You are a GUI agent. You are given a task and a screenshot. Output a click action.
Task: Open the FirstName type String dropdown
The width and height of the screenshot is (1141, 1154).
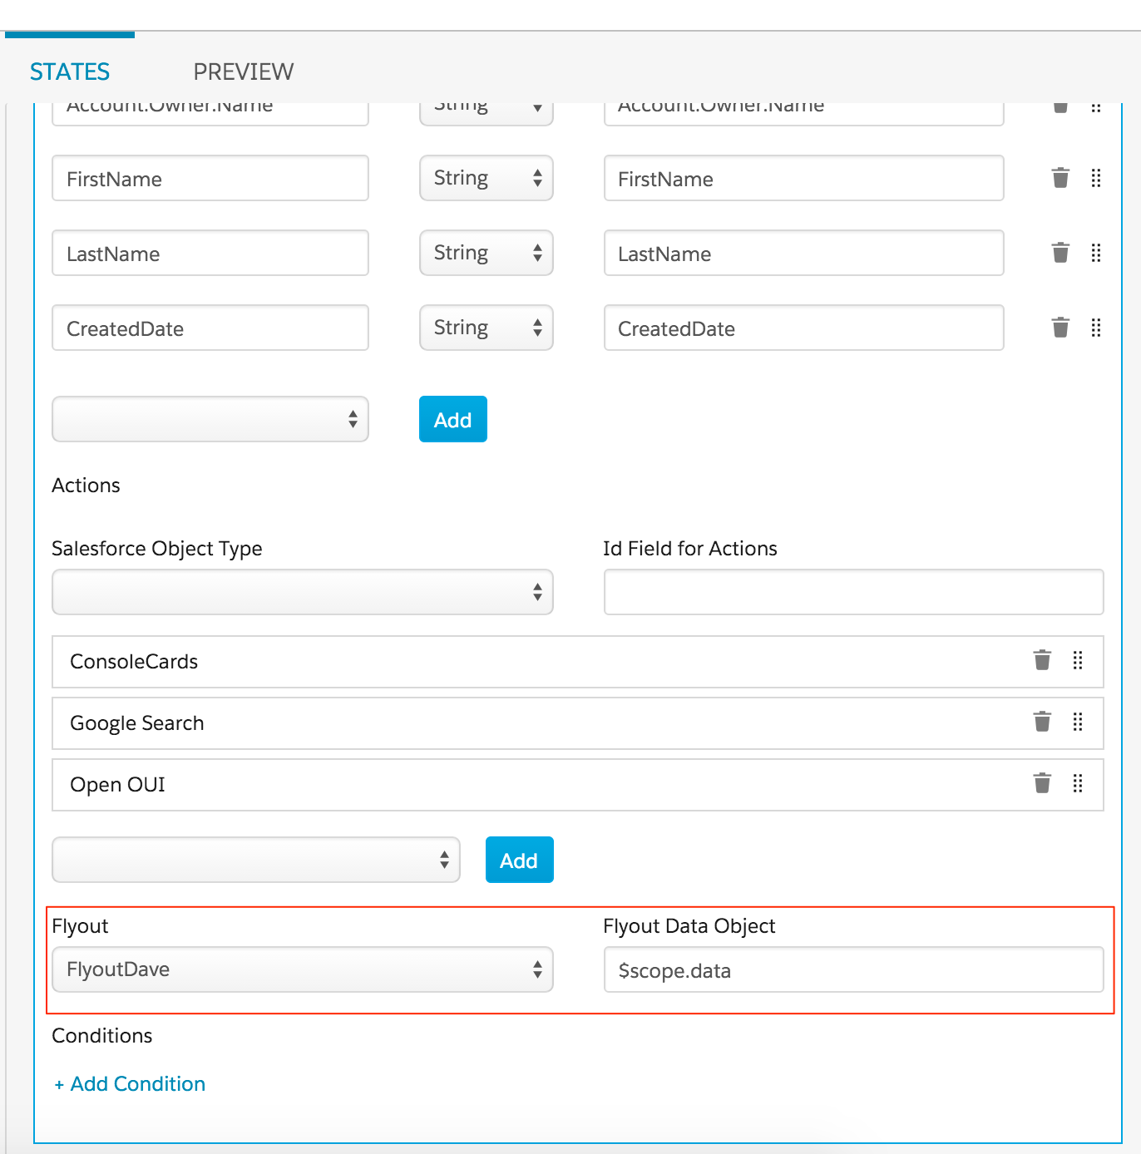click(487, 178)
